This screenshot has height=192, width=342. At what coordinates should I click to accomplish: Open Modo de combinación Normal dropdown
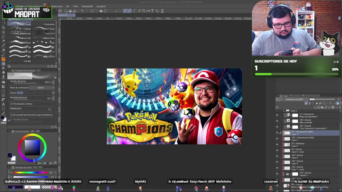coord(42,88)
